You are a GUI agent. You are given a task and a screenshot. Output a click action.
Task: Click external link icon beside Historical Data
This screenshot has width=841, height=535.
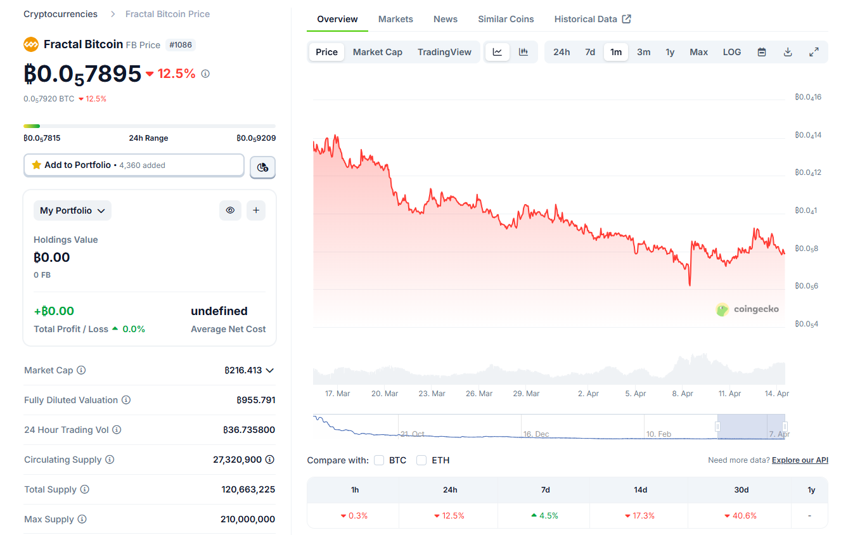click(x=626, y=19)
